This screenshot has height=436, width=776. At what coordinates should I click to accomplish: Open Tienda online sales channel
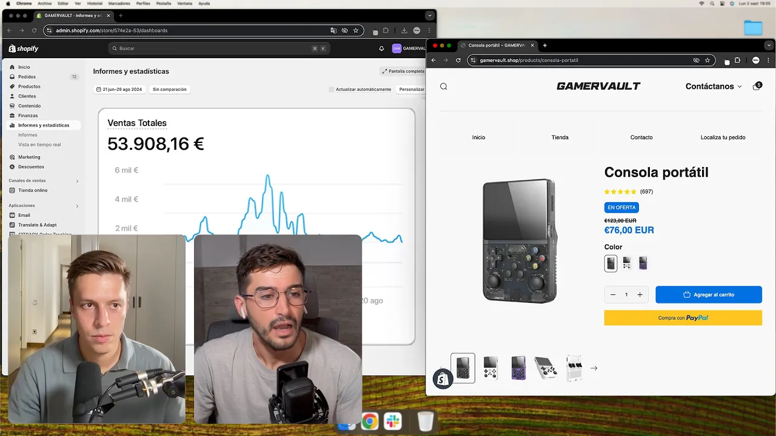[x=33, y=190]
